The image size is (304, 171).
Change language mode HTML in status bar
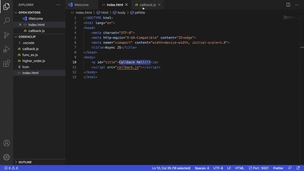click(239, 168)
